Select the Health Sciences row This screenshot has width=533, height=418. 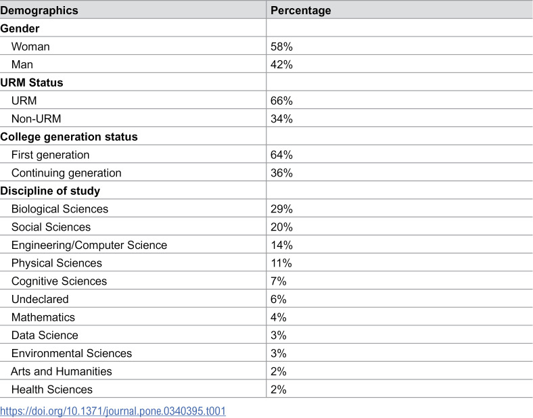(266, 389)
